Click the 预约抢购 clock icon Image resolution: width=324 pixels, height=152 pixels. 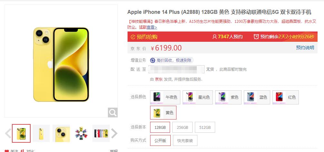tap(133, 37)
